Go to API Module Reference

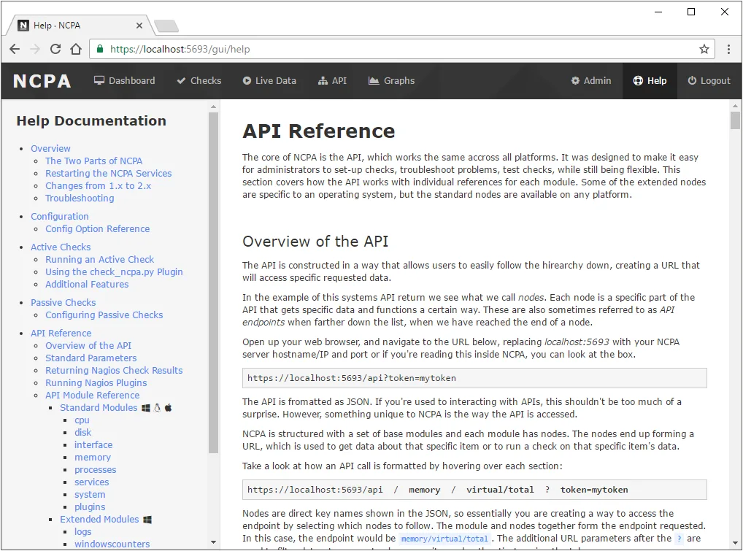[93, 395]
